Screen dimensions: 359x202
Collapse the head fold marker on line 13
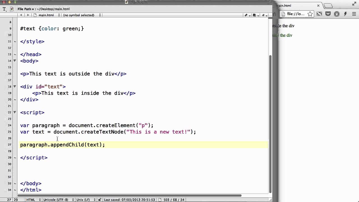(15, 54)
